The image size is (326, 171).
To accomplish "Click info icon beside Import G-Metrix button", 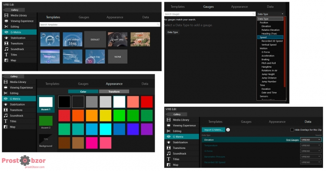I will coord(228,130).
